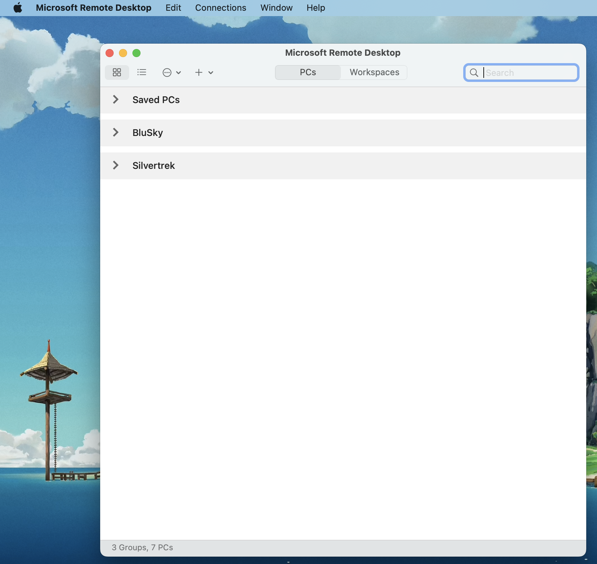The image size is (597, 564).
Task: Open the Edit menu
Action: pos(173,8)
